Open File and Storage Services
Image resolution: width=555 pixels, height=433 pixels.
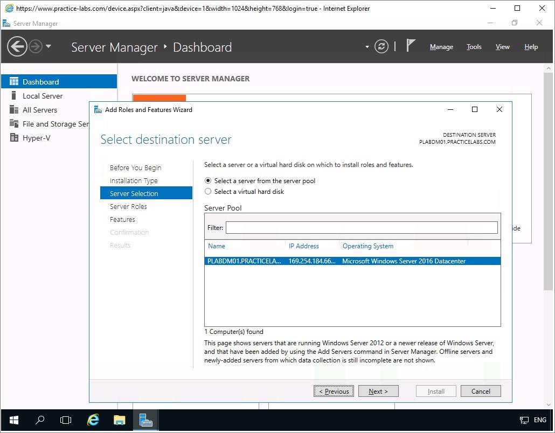[55, 124]
